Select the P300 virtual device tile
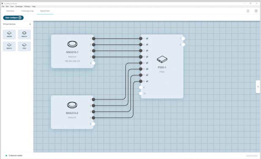The height and width of the screenshot is (159, 261). (x=24, y=46)
